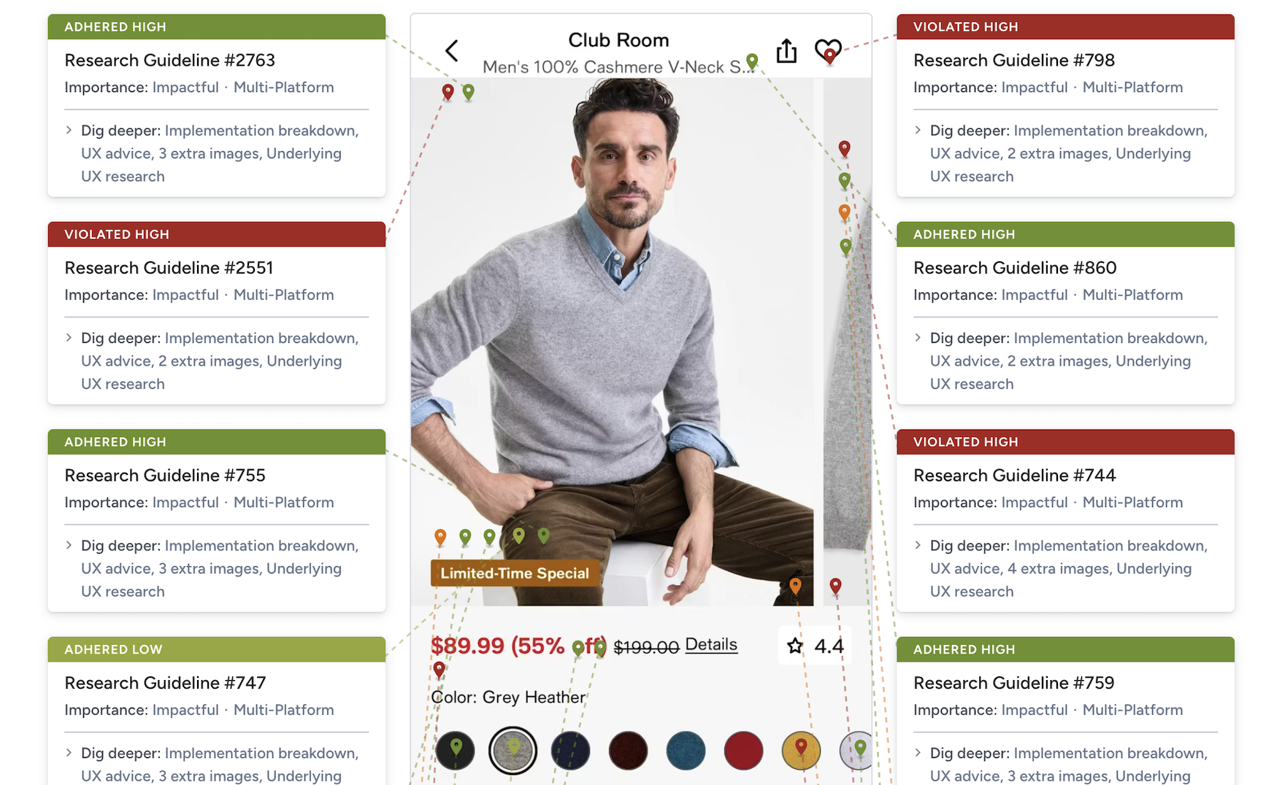
Task: Expand Dig deeper chevron for Guideline #755
Action: pos(69,546)
